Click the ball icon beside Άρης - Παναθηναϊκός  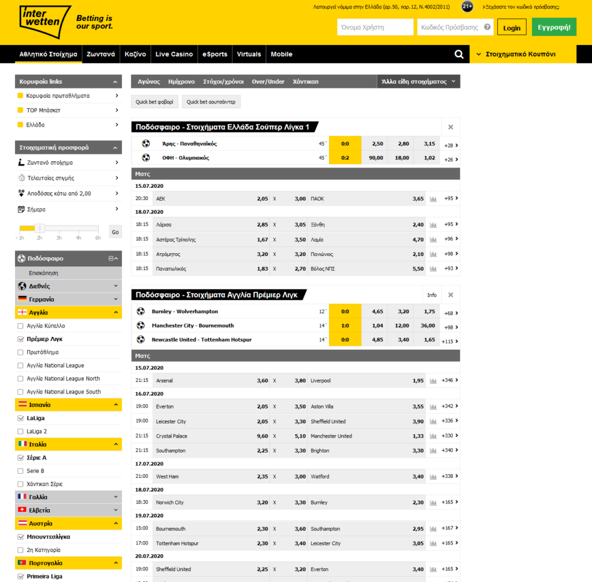coord(146,143)
